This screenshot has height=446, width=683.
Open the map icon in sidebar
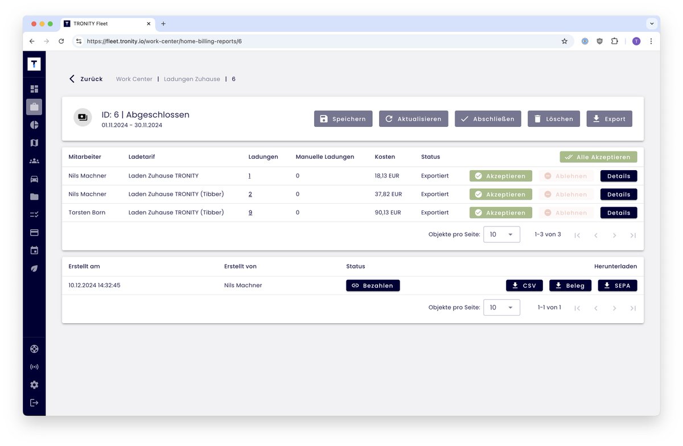pyautogui.click(x=34, y=143)
